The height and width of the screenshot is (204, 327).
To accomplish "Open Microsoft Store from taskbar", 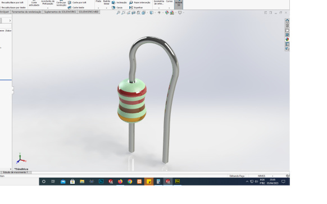I will coord(72,182).
